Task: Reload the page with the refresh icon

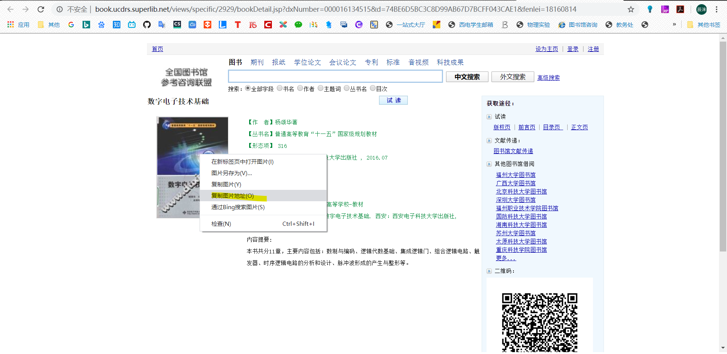Action: point(41,9)
